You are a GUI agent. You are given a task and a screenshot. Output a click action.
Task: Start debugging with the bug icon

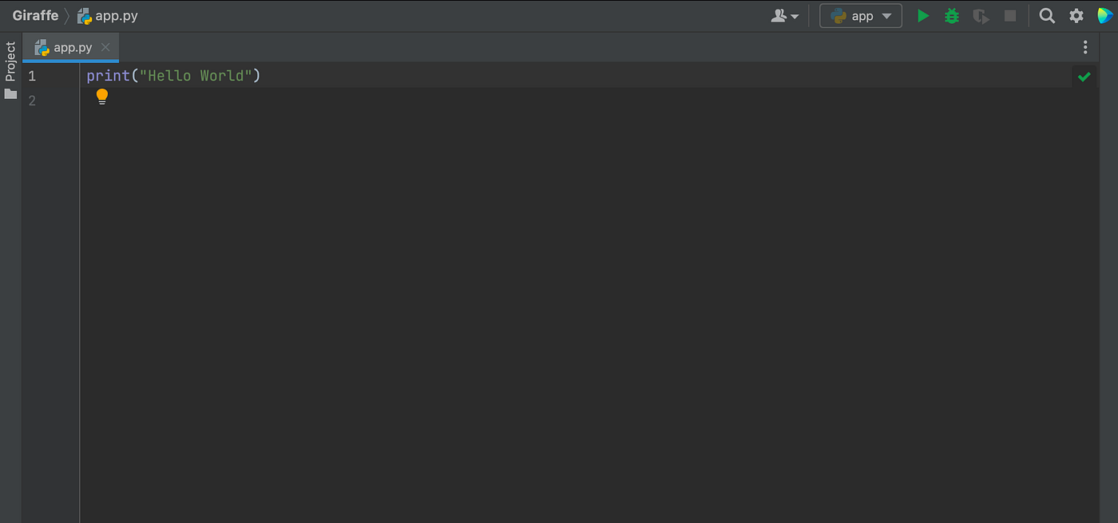[x=951, y=15]
